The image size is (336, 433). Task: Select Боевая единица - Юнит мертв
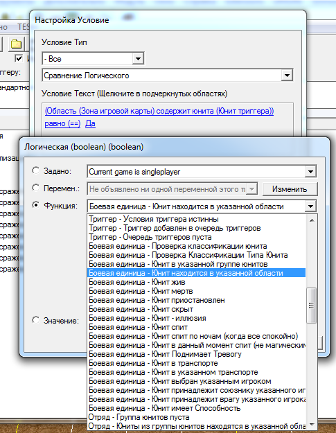[196, 291]
